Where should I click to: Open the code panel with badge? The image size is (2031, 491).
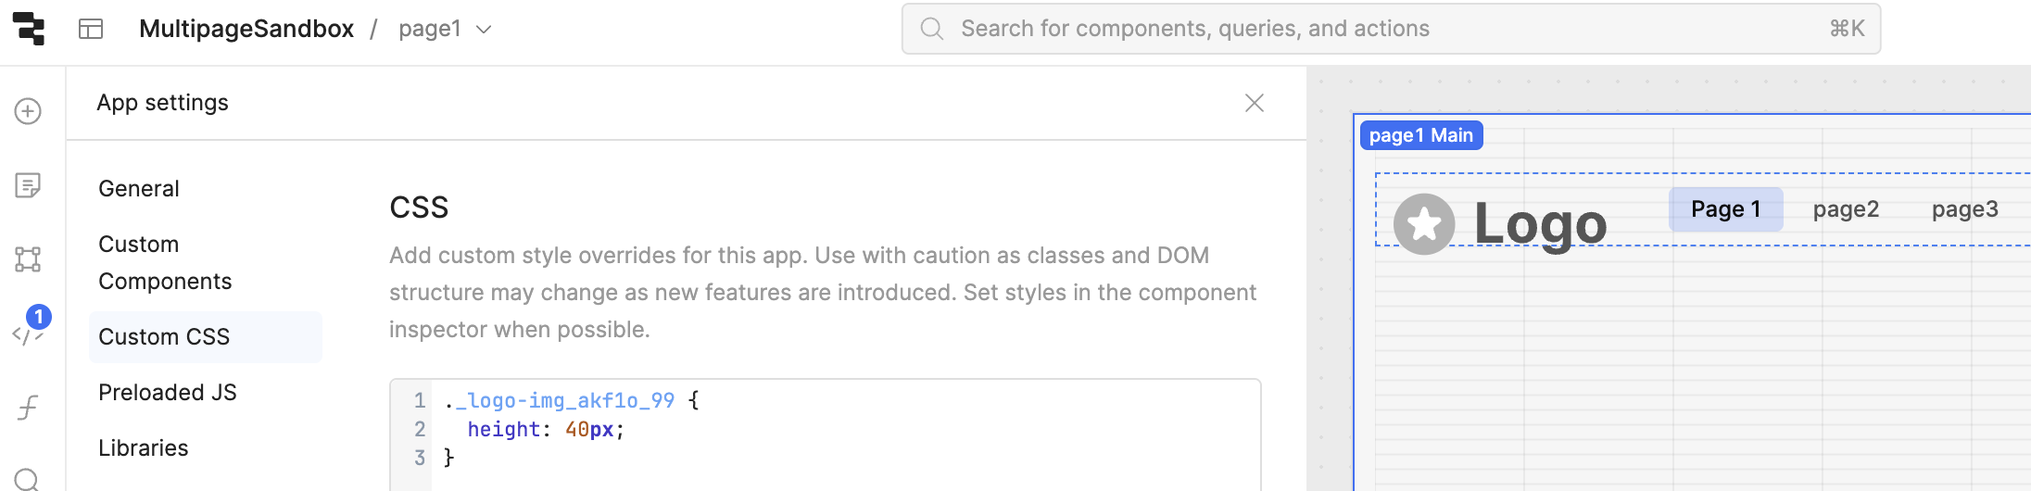click(28, 332)
